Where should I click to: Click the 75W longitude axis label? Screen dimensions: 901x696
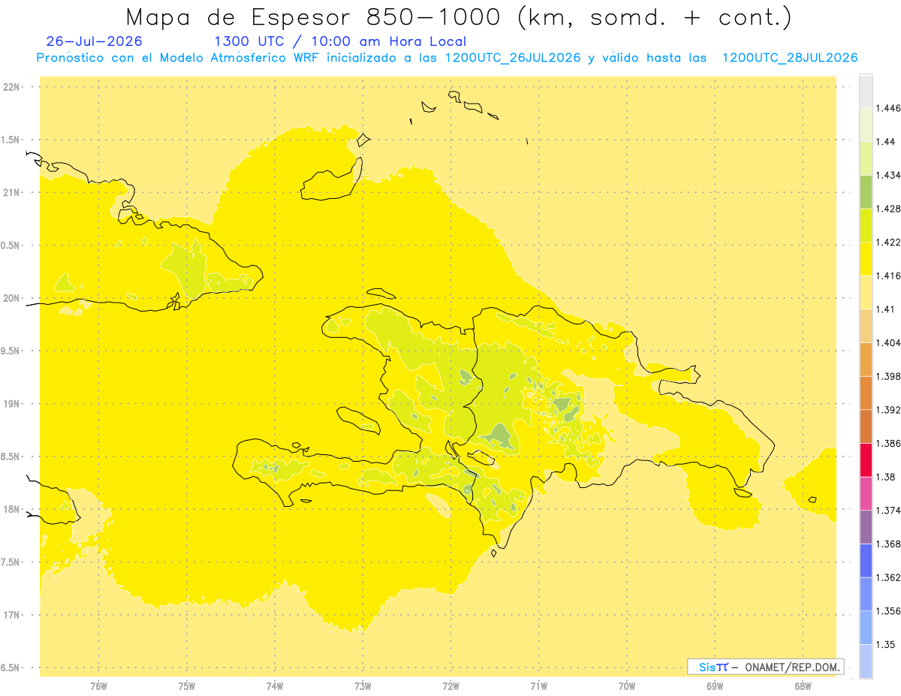click(x=186, y=686)
